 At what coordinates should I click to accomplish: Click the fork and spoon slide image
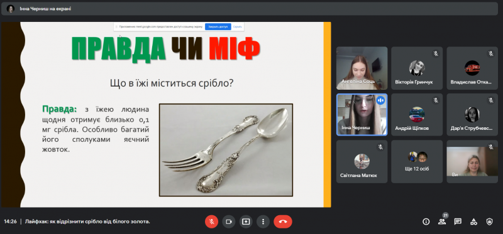(226, 150)
